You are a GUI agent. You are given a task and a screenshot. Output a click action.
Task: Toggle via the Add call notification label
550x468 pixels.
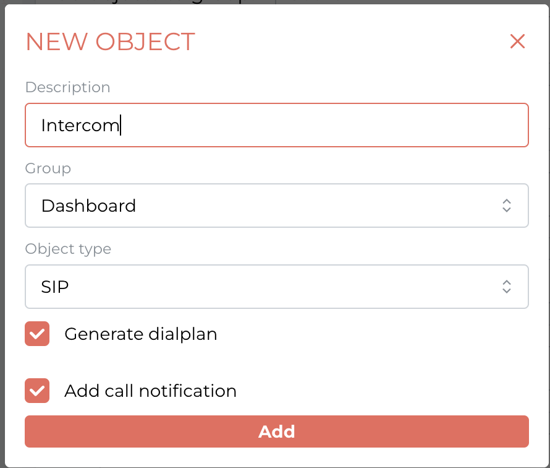coord(151,391)
